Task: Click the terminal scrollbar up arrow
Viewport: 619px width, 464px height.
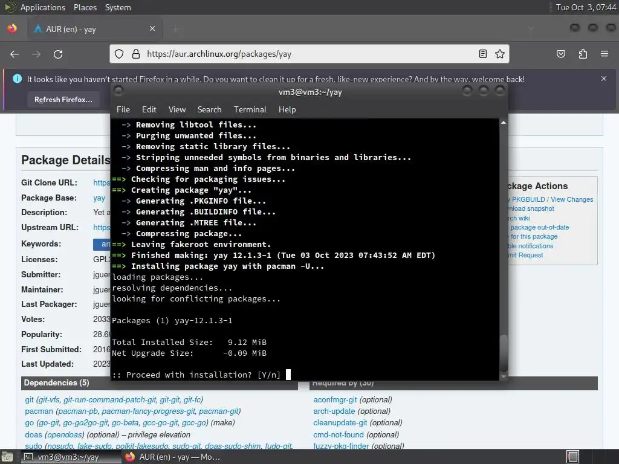Action: click(x=504, y=123)
